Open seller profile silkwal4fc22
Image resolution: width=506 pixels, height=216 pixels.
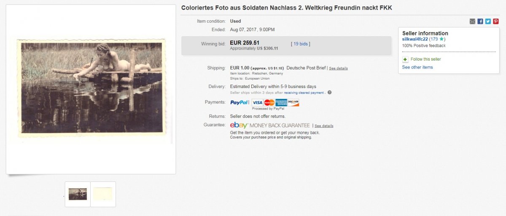point(415,39)
